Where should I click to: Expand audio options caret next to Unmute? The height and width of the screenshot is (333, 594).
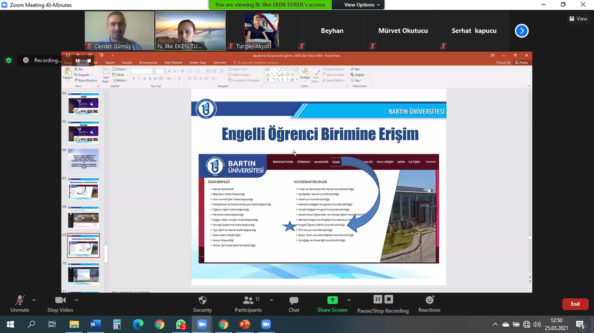pos(34,300)
